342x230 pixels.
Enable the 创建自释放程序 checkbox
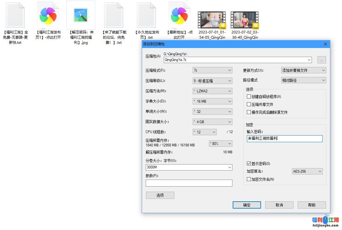point(249,97)
